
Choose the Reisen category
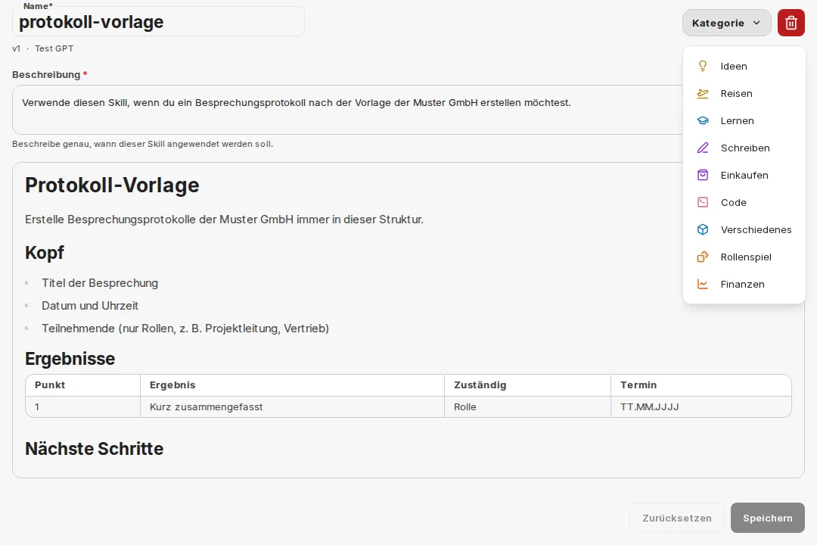point(744,93)
